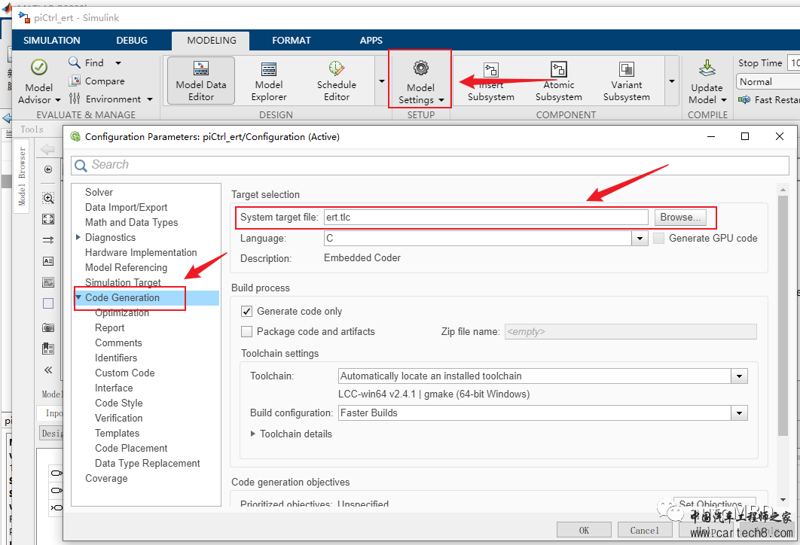Viewport: 800px width, 545px height.
Task: Click the area box palette icon
Action: 48,303
